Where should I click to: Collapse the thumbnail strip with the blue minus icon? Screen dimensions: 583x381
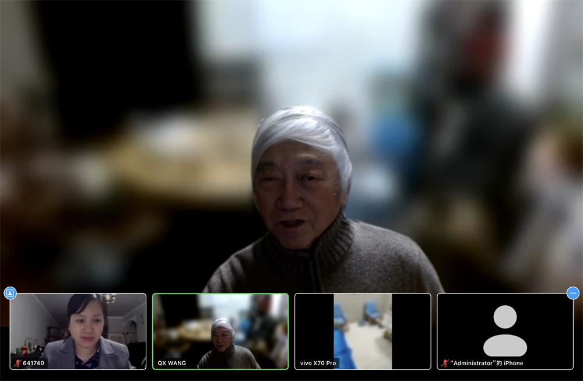tap(573, 292)
